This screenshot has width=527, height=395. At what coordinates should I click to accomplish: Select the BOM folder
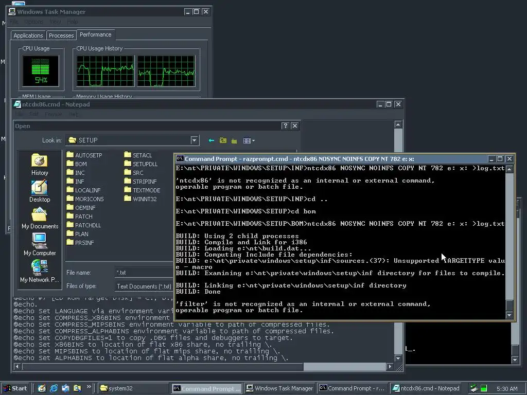pos(77,164)
